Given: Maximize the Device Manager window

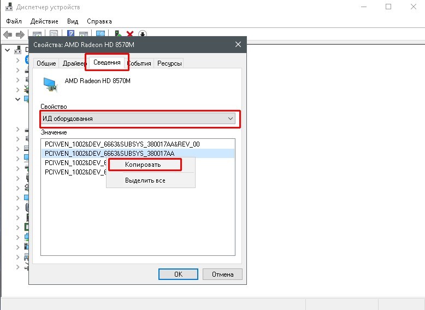Looking at the screenshot, I should [x=388, y=7].
